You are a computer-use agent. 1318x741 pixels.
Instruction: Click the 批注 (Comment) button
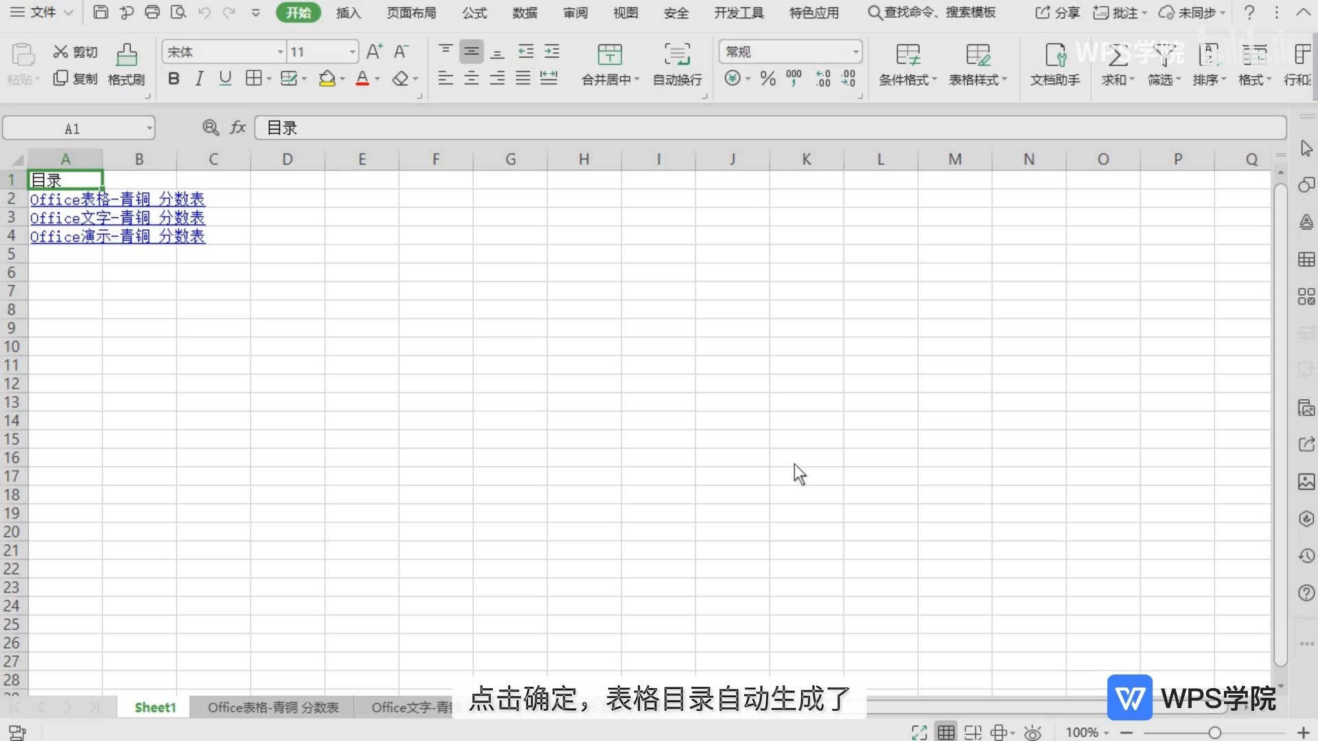point(1120,12)
